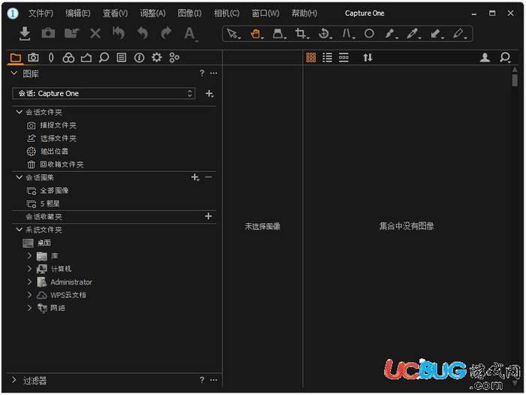This screenshot has height=395, width=526.
Task: Add a new album in 会话图集
Action: pyautogui.click(x=195, y=177)
